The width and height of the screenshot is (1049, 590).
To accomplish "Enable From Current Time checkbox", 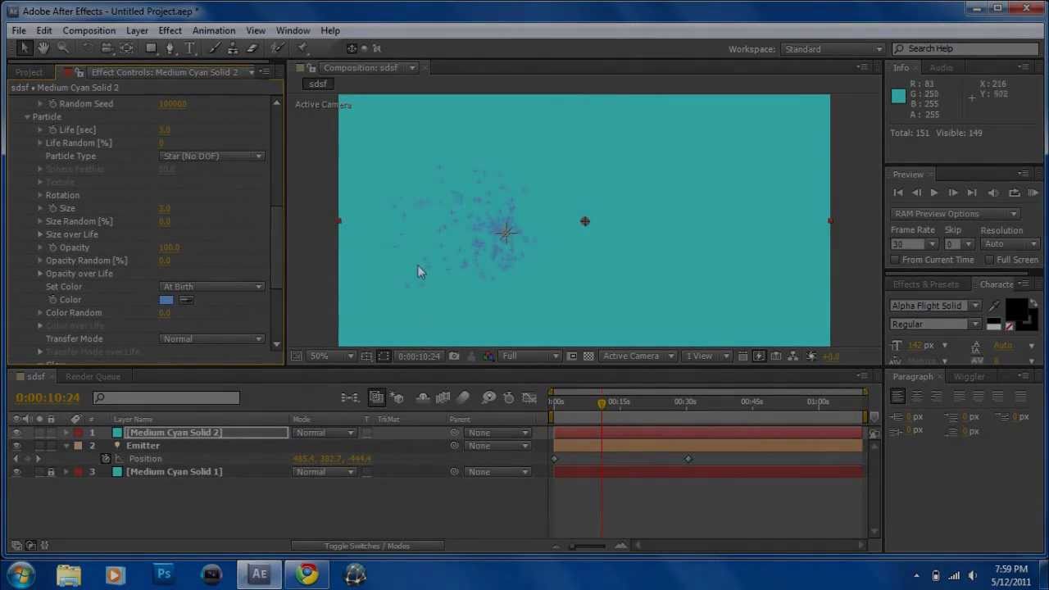I will point(896,260).
